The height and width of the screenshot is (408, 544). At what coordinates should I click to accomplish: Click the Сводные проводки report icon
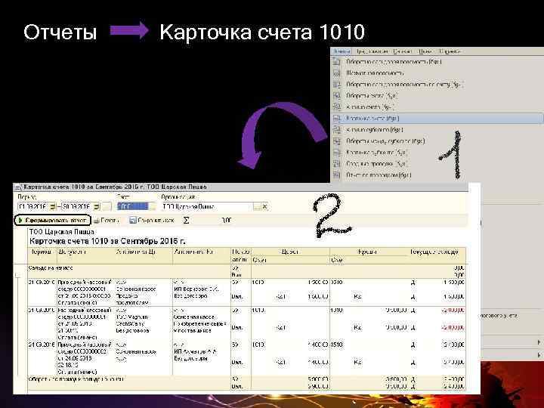click(x=336, y=164)
